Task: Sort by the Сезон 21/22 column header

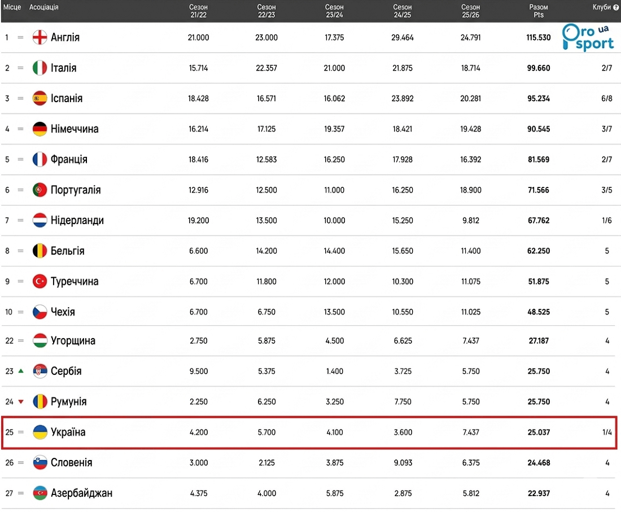Action: (198, 11)
